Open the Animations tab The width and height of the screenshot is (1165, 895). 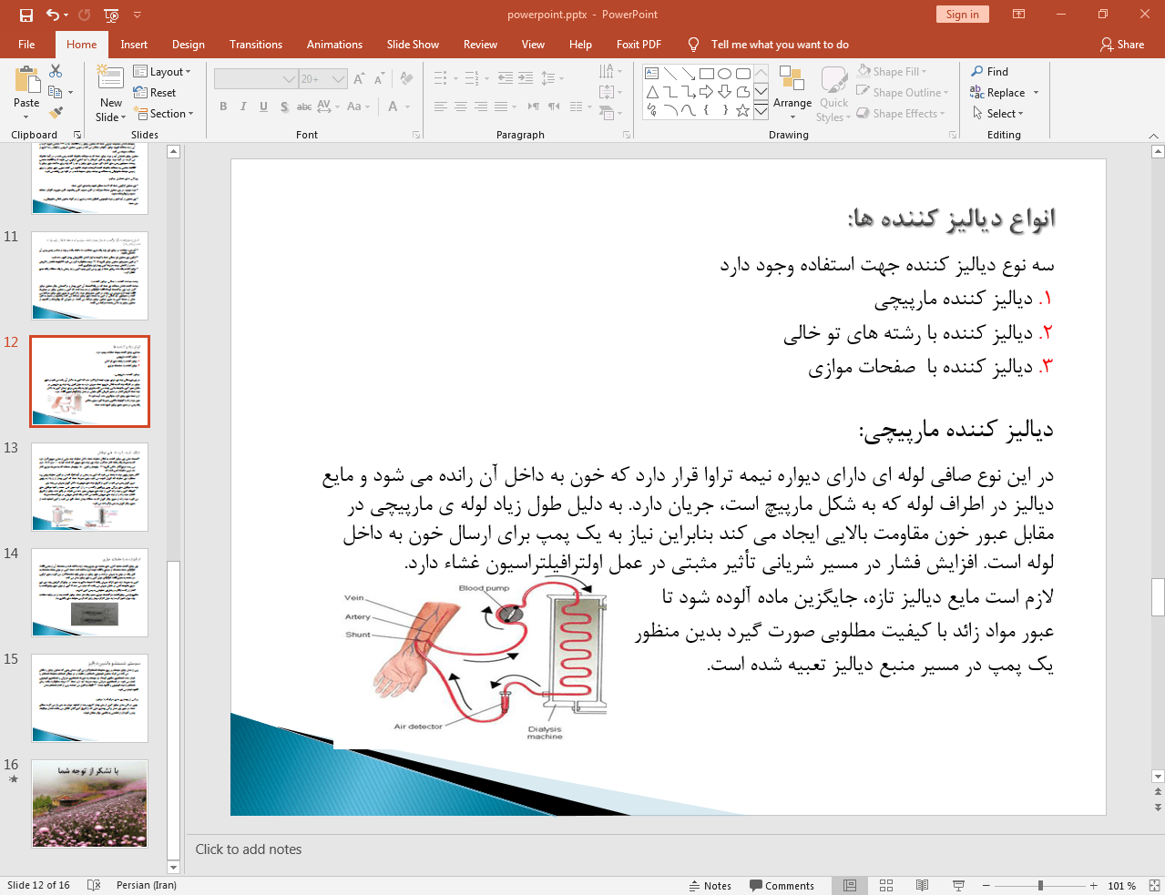pos(334,44)
